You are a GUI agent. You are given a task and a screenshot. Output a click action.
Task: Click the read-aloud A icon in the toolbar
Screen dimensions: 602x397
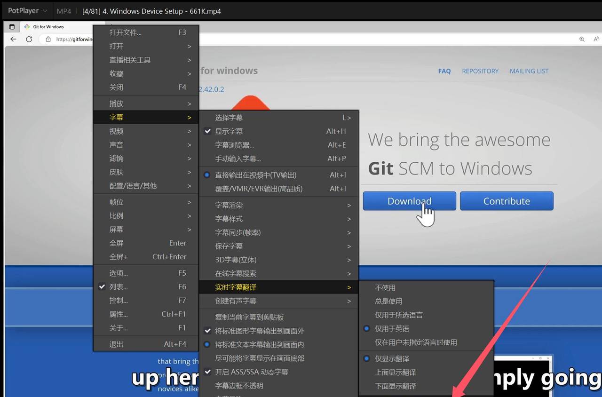click(x=596, y=39)
